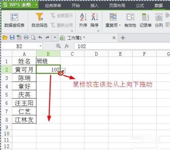Open Data Validity (有效性) tool
The image size is (170, 150).
(x=130, y=20)
